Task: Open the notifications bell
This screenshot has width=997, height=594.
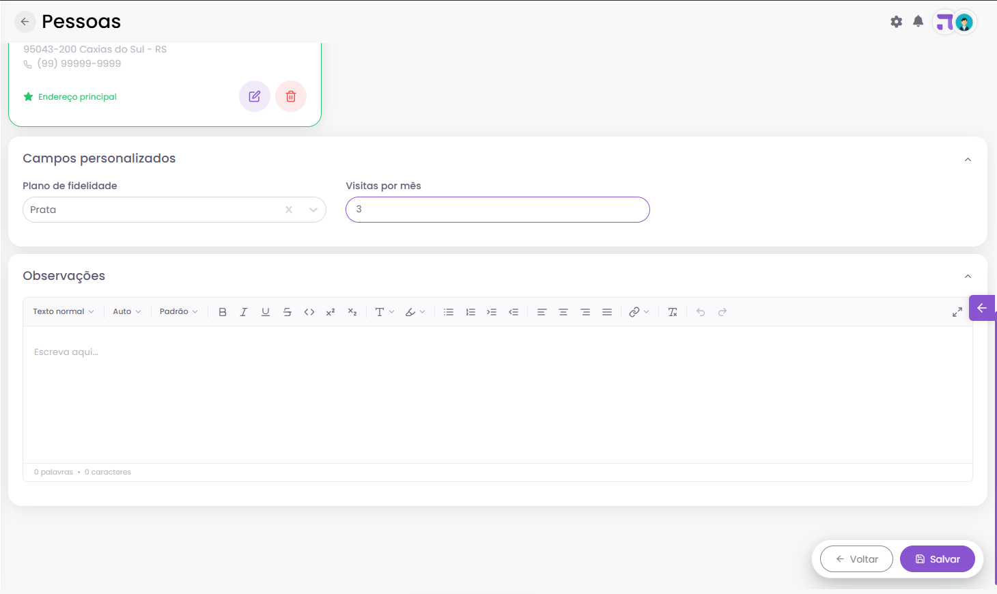Action: tap(918, 22)
